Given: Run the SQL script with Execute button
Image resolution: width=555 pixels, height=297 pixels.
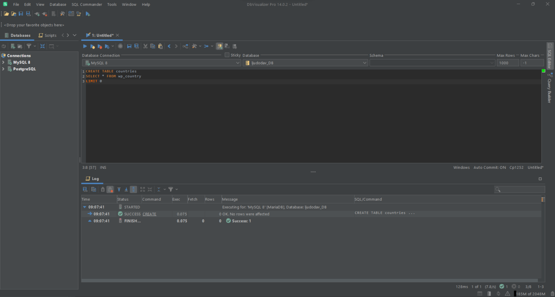Looking at the screenshot, I should pos(85,46).
